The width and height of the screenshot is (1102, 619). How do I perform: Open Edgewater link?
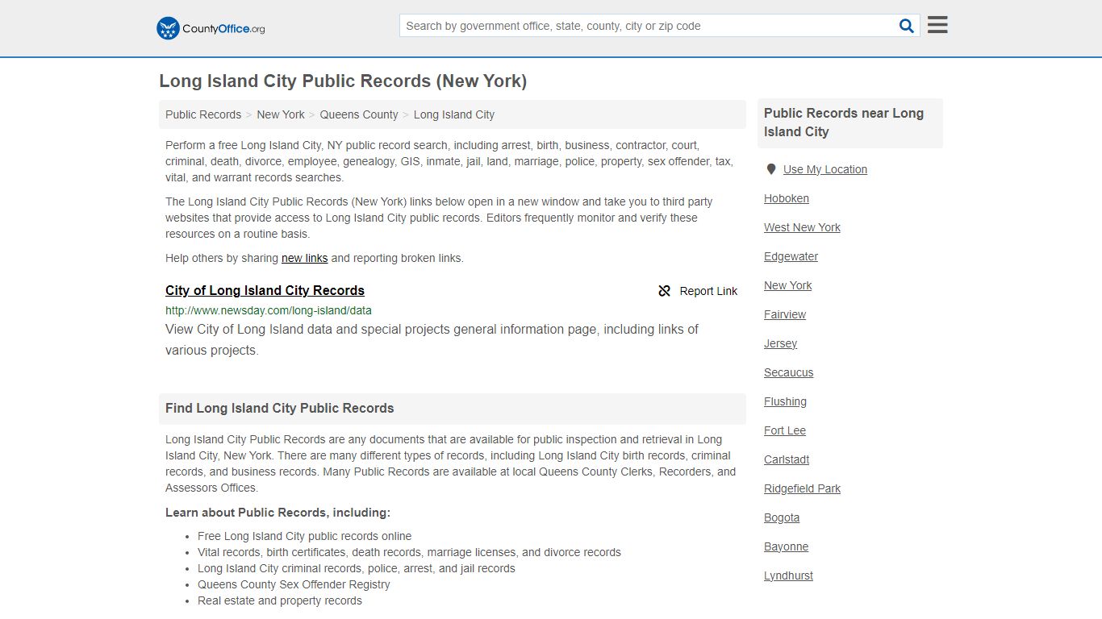coord(791,256)
